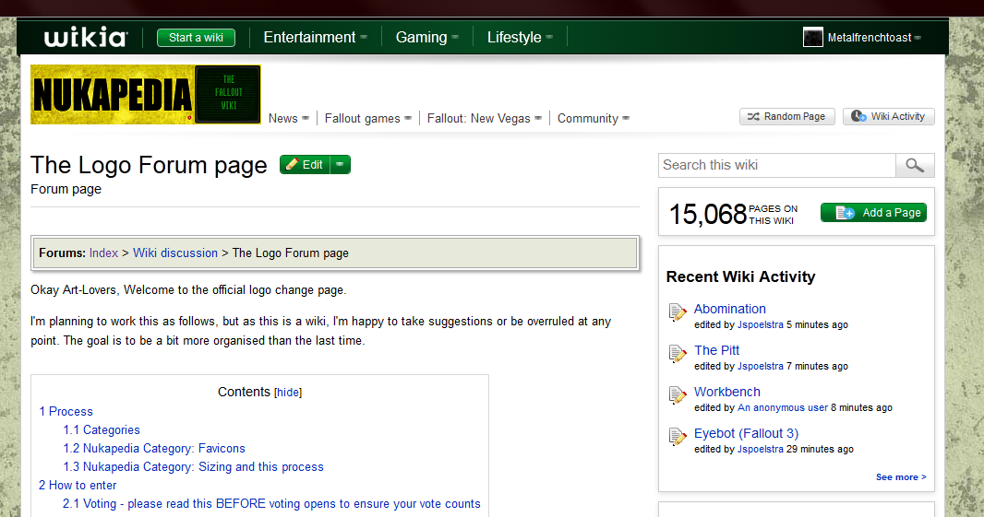984x517 pixels.
Task: Open the arrow dropdown next to Edit
Action: [340, 165]
